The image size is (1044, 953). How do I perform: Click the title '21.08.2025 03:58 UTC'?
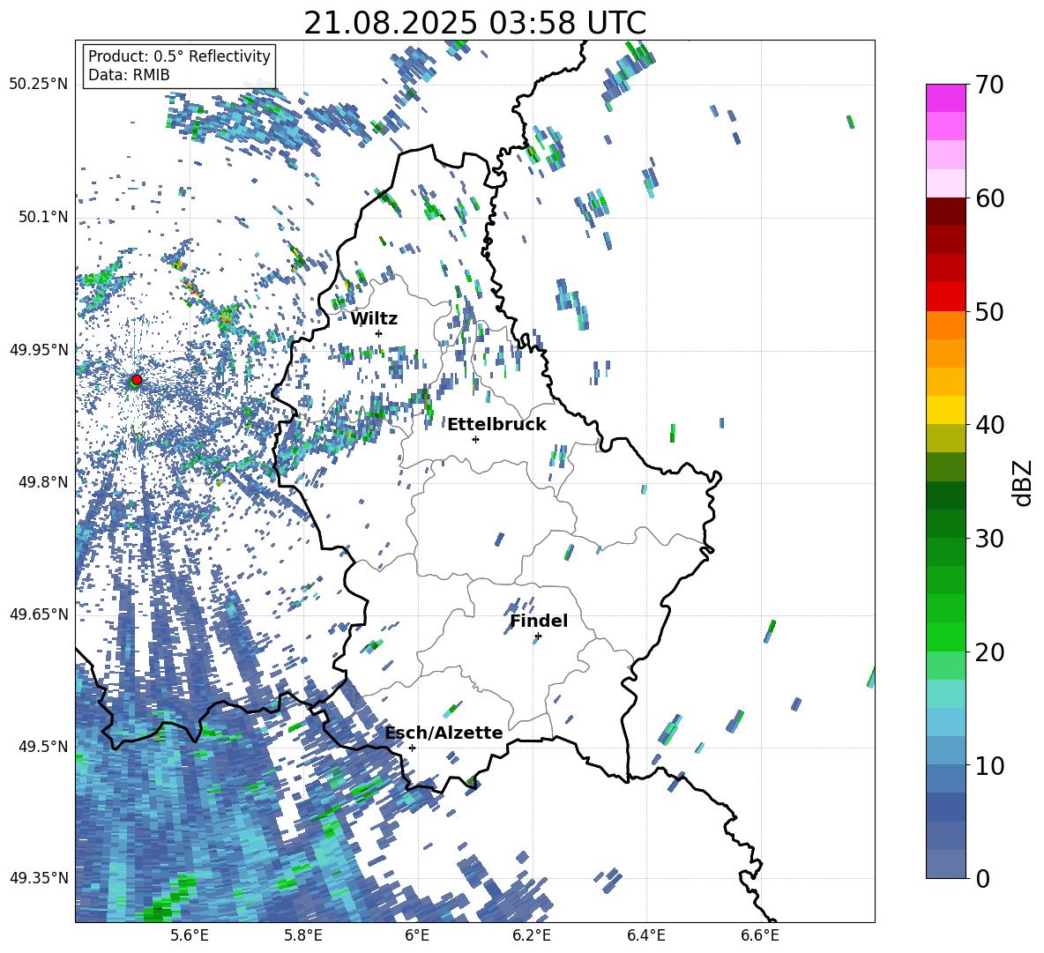(474, 23)
